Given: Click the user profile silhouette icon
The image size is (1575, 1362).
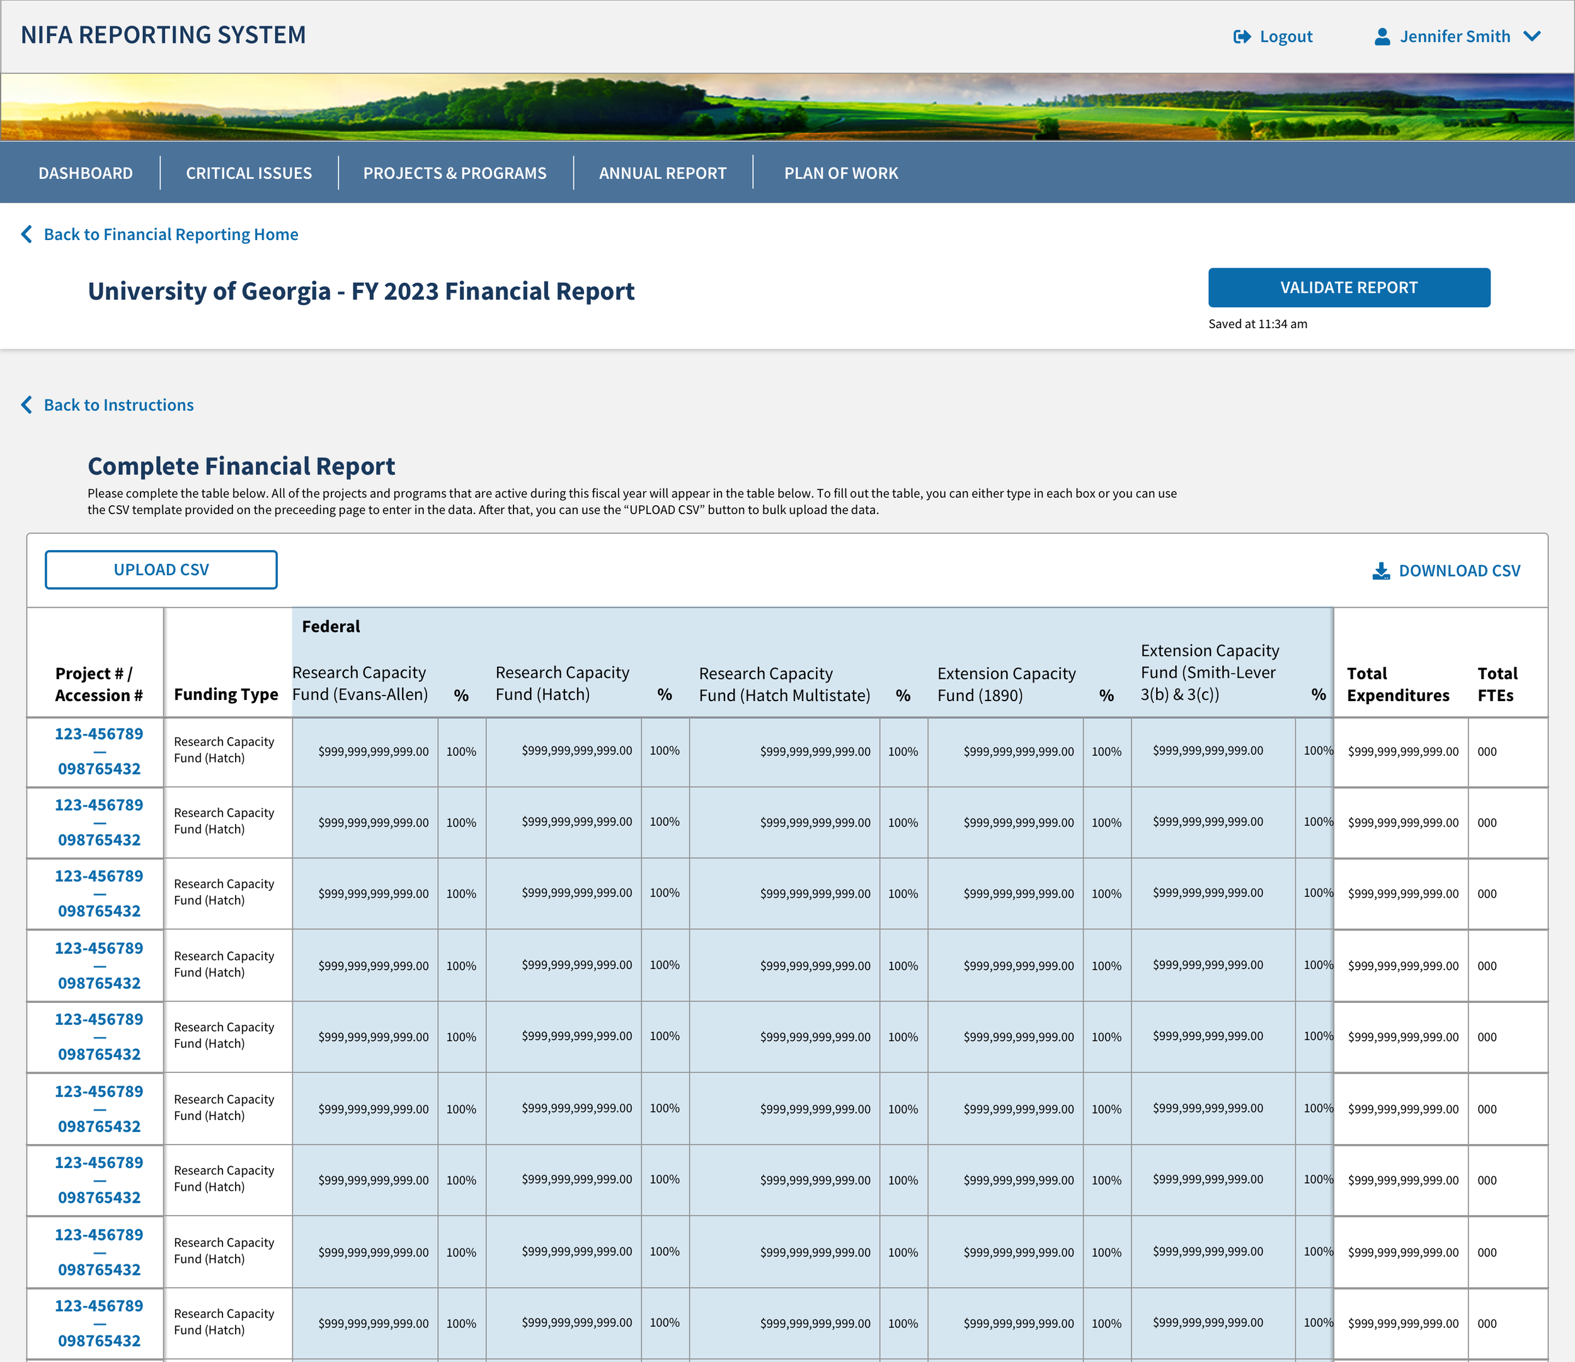Looking at the screenshot, I should click(1382, 37).
